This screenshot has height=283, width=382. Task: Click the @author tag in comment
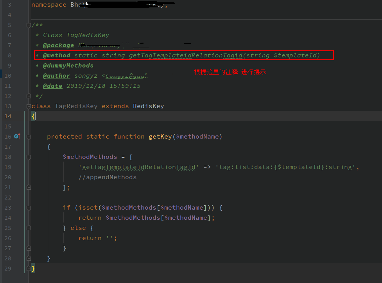click(56, 76)
